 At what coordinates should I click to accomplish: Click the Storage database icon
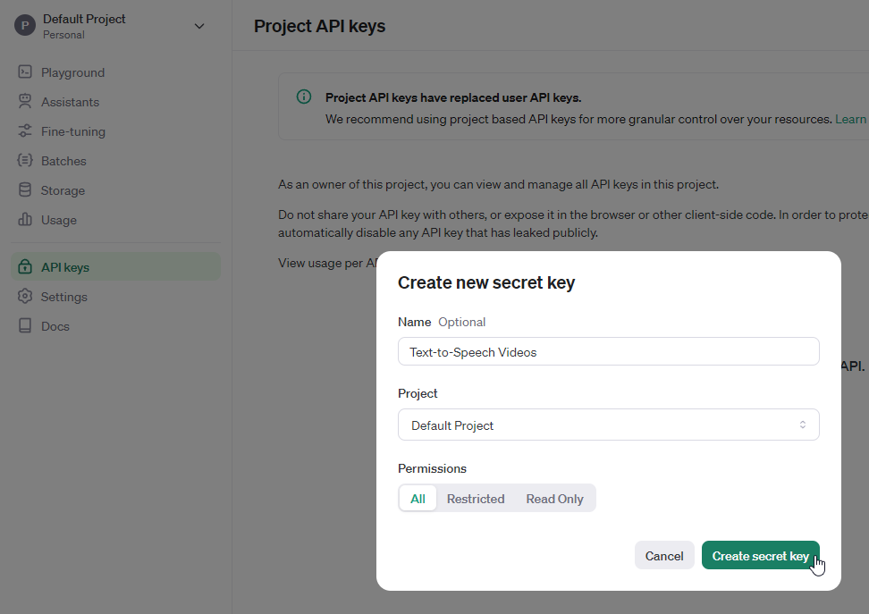[25, 190]
